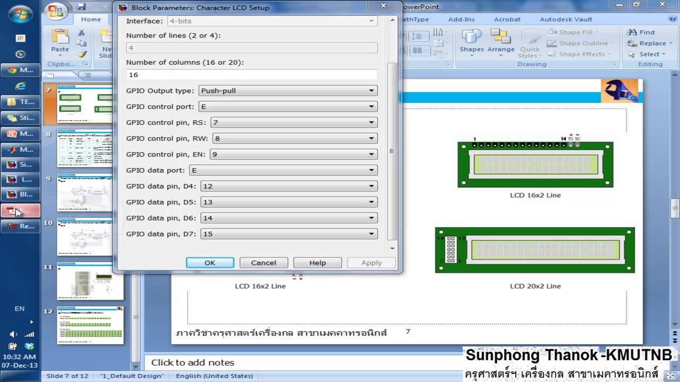Select slide 12 thumbnail
The width and height of the screenshot is (680, 382).
[x=90, y=326]
